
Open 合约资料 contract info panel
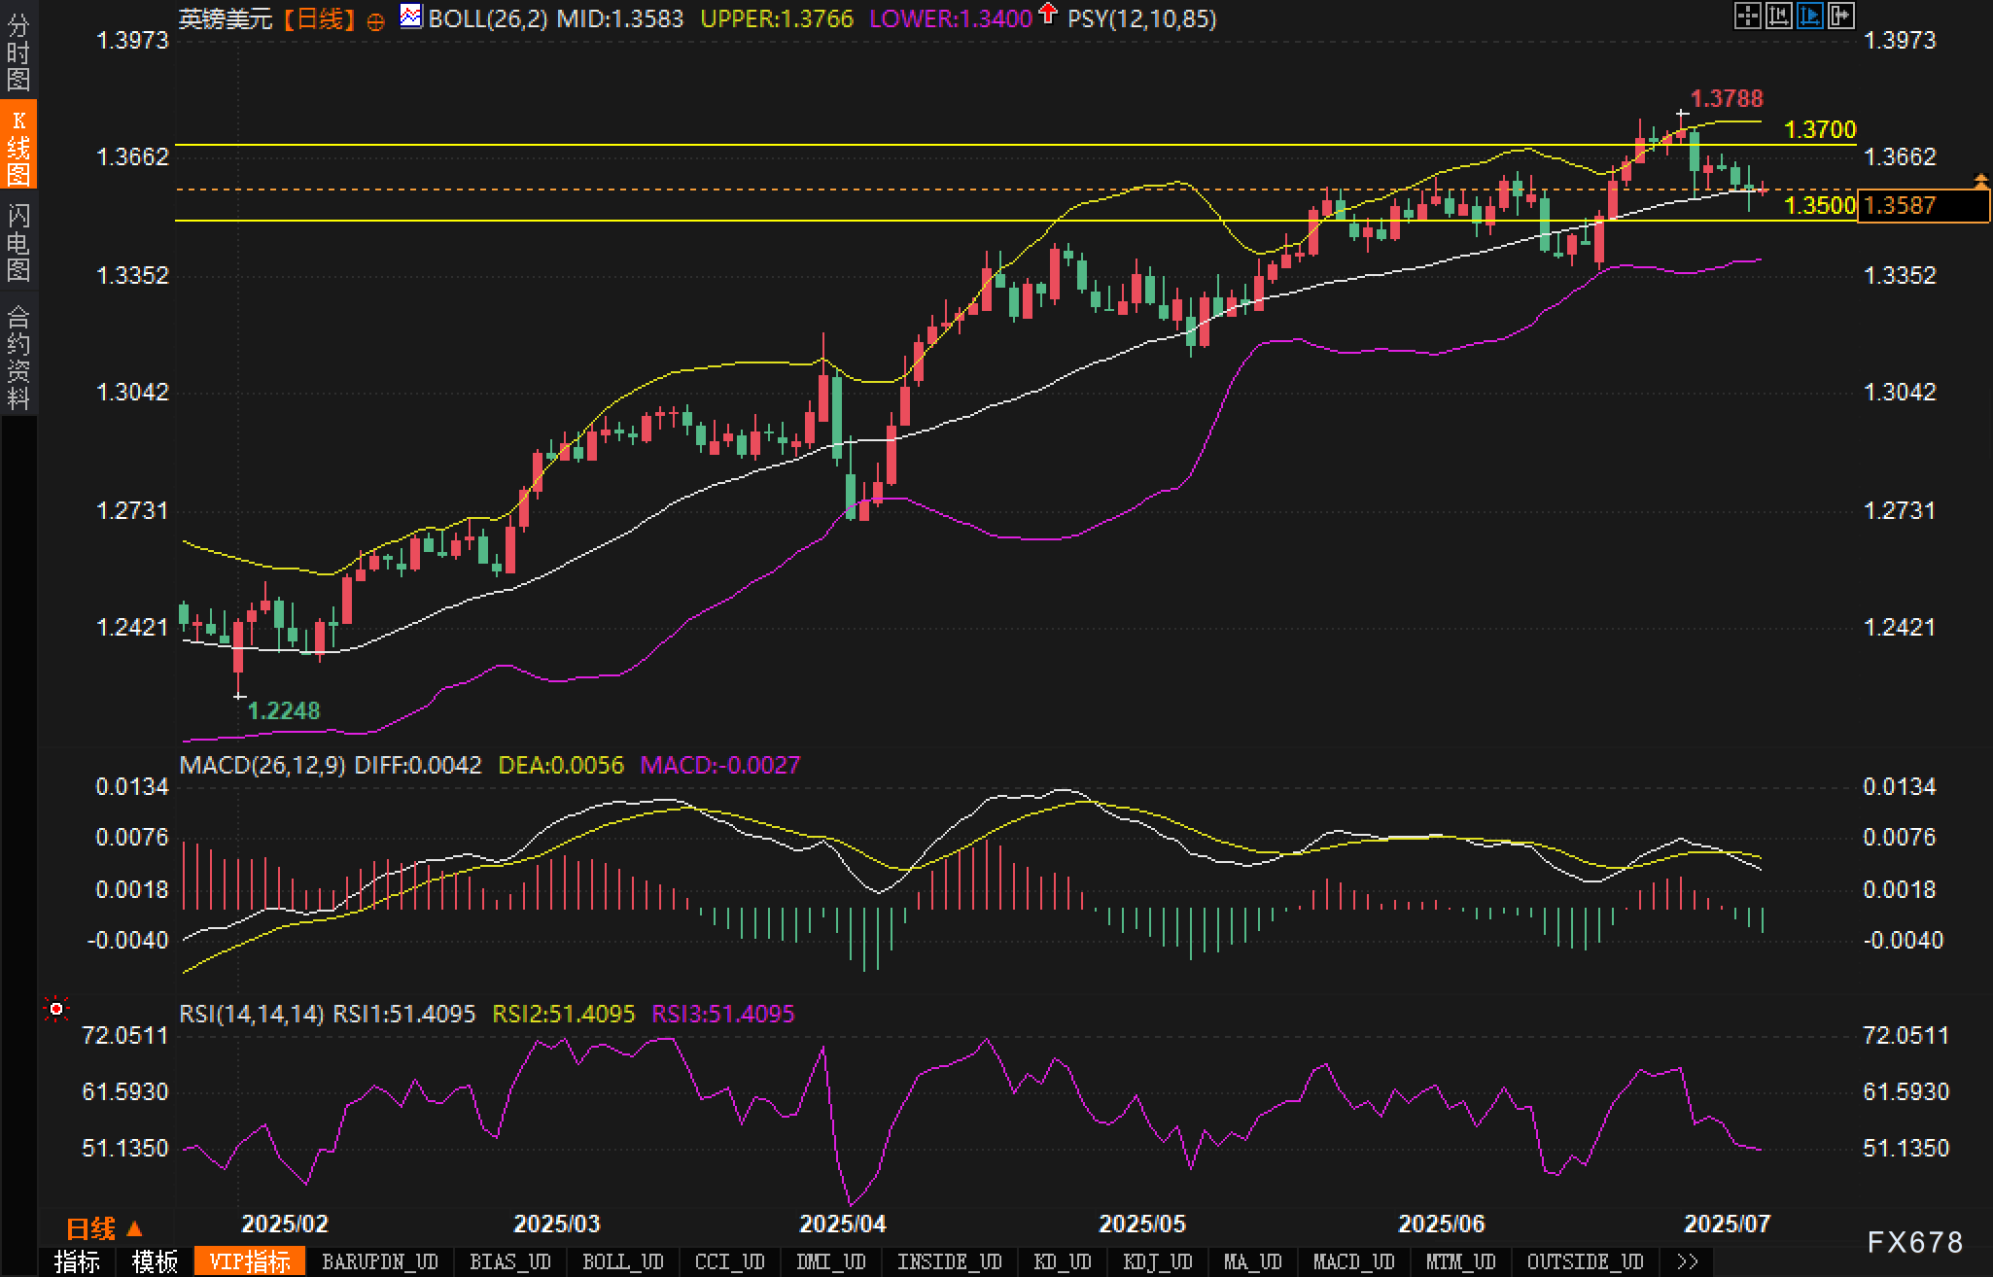click(x=18, y=356)
